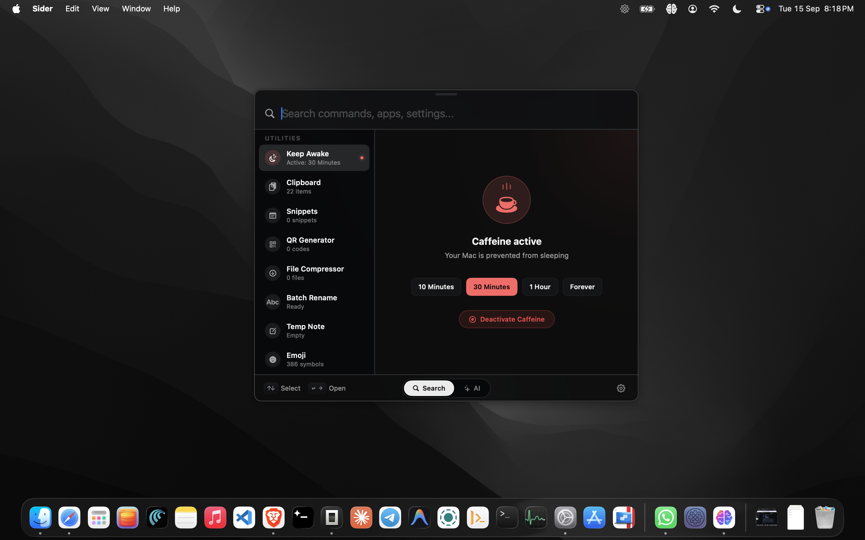Viewport: 865px width, 540px height.
Task: Toggle Focus mode via the moon icon
Action: point(736,9)
